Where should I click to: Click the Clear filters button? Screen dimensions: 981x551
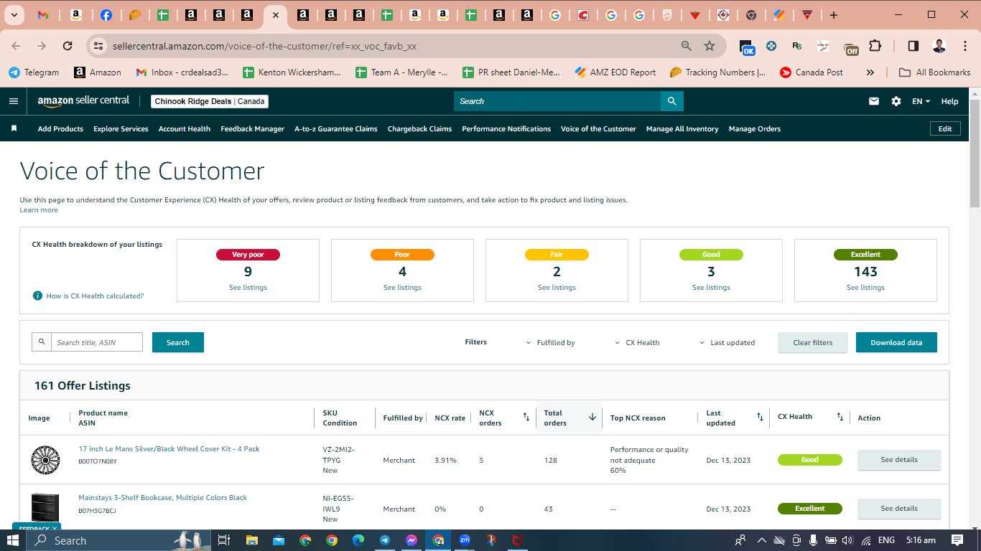(x=812, y=342)
